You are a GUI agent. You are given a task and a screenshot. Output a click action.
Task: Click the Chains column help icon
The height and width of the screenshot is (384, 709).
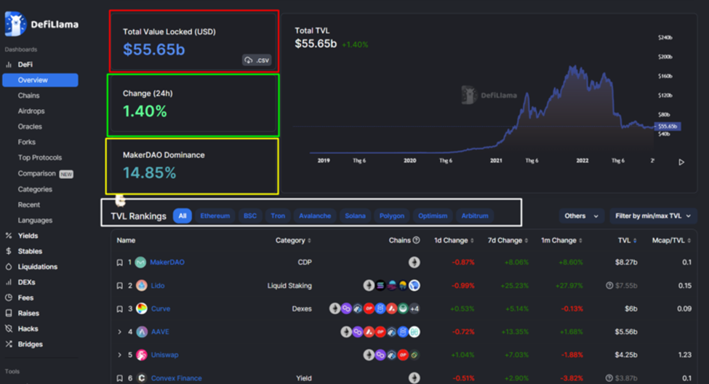pos(417,240)
